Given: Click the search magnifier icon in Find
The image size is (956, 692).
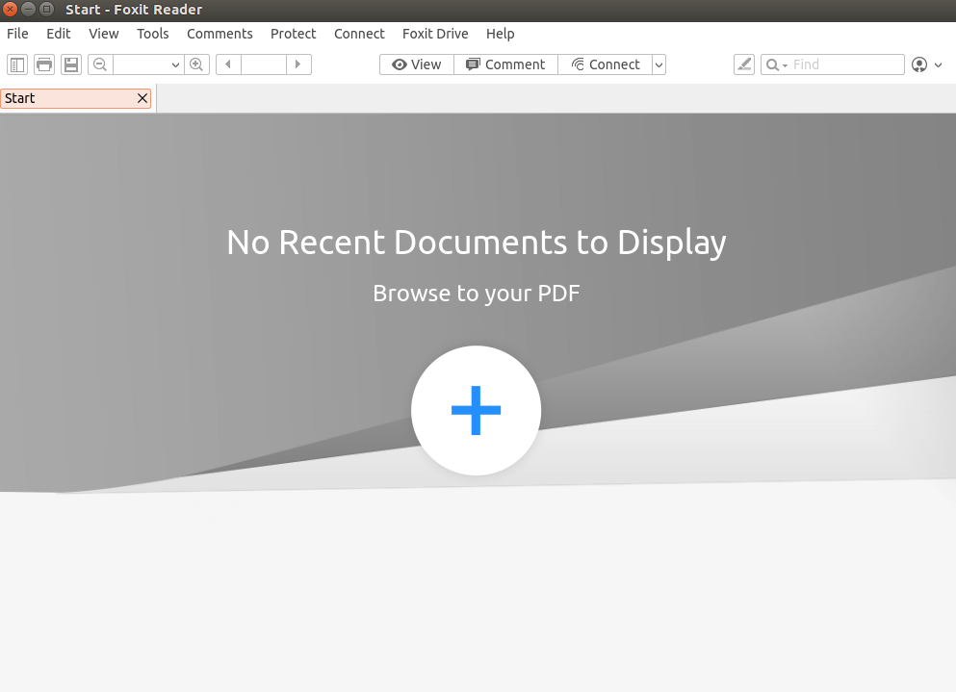Looking at the screenshot, I should (x=772, y=64).
